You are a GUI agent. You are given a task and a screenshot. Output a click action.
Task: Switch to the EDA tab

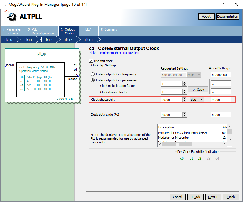tap(89, 31)
